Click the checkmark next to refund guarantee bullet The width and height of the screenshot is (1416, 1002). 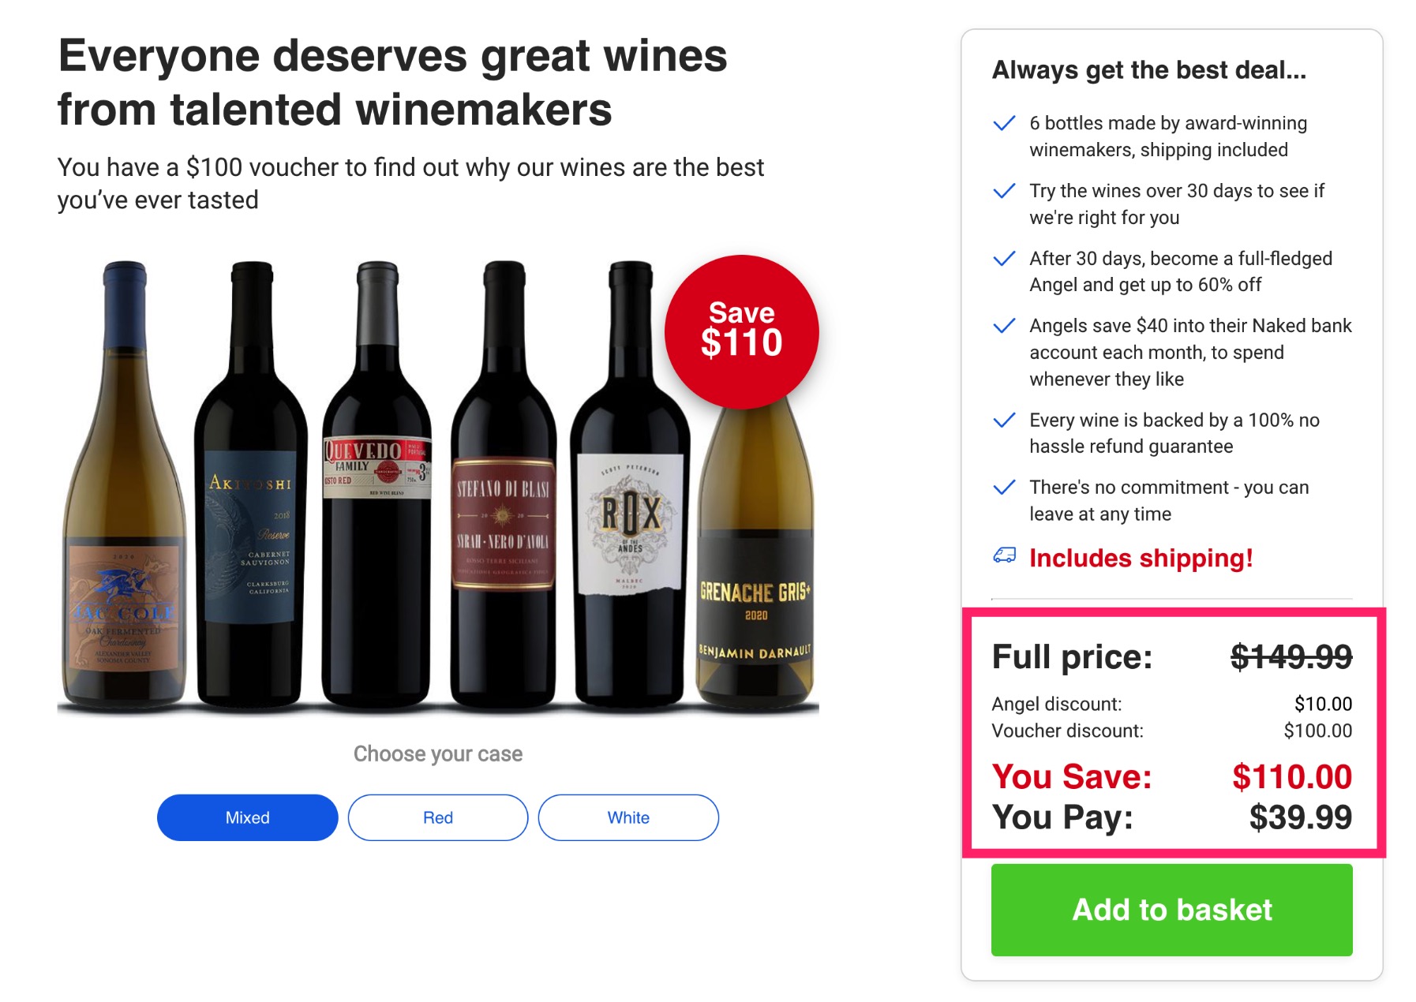[x=1004, y=420]
